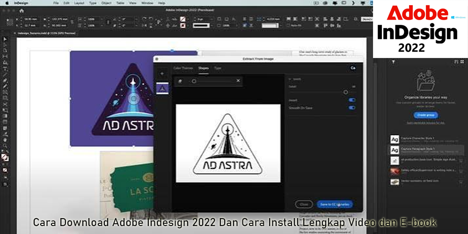Select the Shapes tab

204,68
